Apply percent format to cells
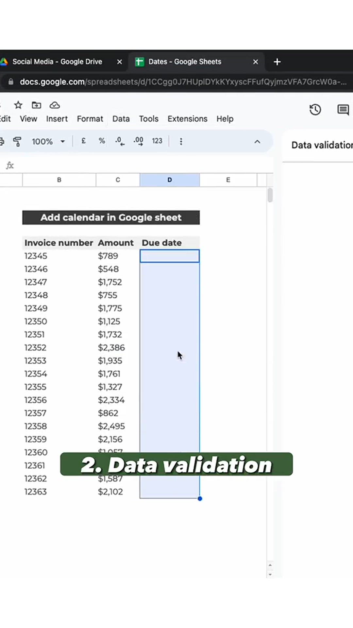This screenshot has width=353, height=628. 102,141
